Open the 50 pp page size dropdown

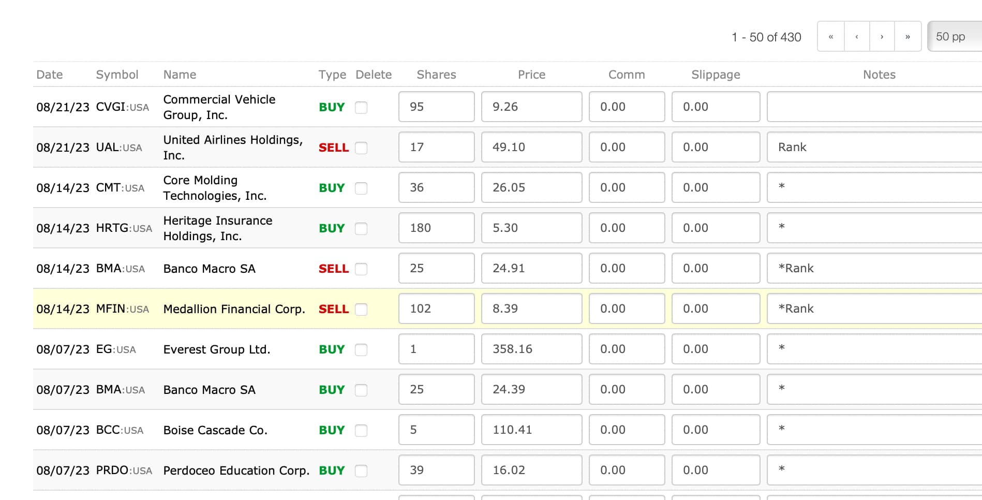click(x=955, y=36)
